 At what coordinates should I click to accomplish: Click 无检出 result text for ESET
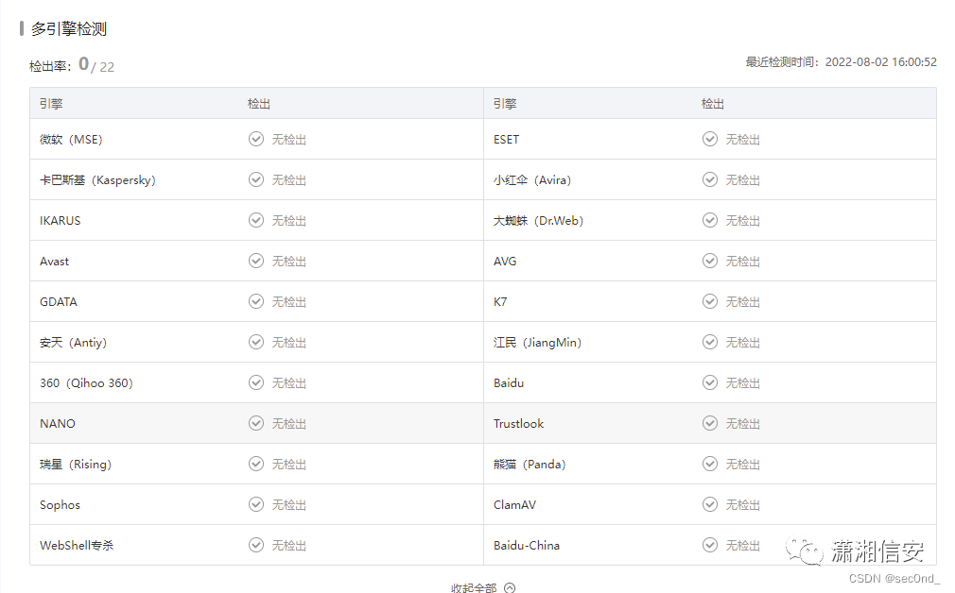742,139
